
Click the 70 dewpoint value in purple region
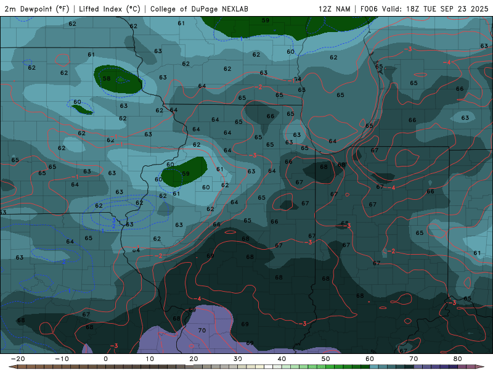point(202,330)
